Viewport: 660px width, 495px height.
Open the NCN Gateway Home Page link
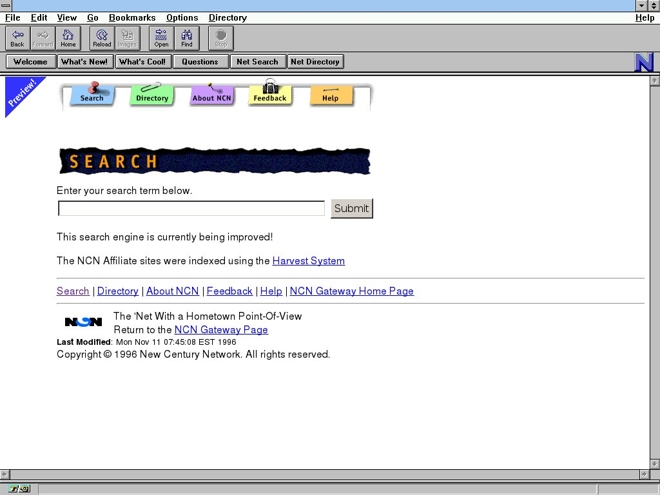click(351, 291)
